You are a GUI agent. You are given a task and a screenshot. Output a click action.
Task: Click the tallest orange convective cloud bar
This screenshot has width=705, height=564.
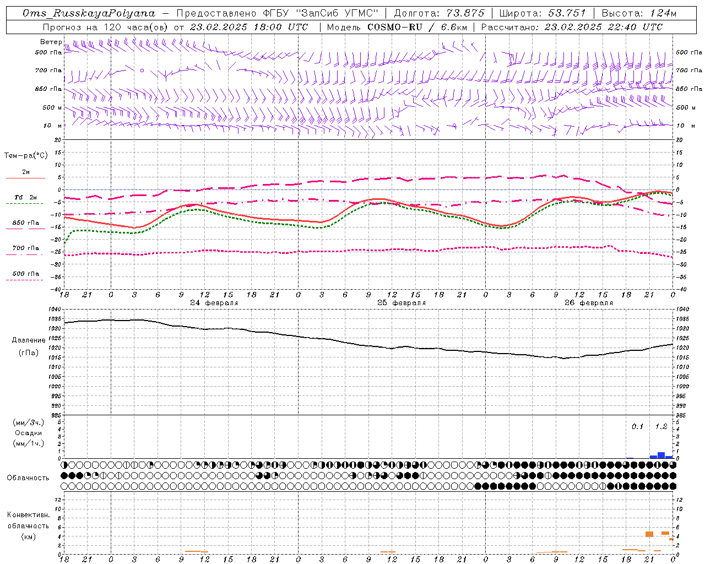(x=649, y=534)
